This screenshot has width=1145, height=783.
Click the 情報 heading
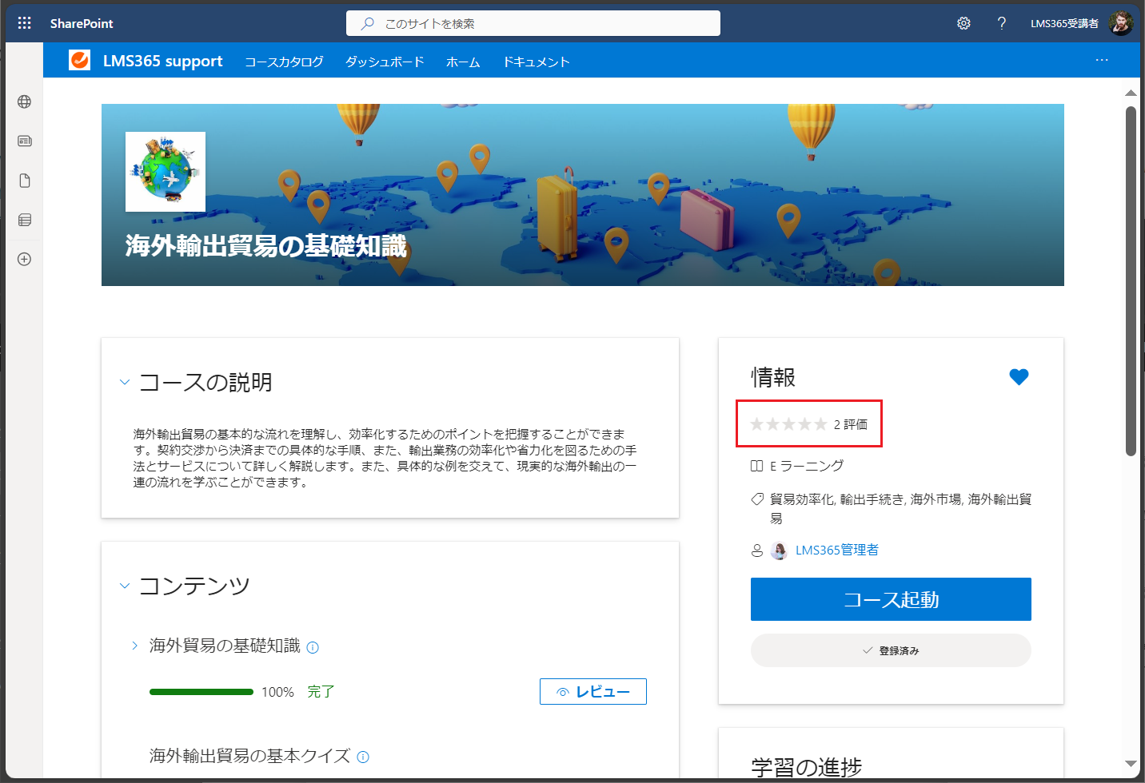773,377
